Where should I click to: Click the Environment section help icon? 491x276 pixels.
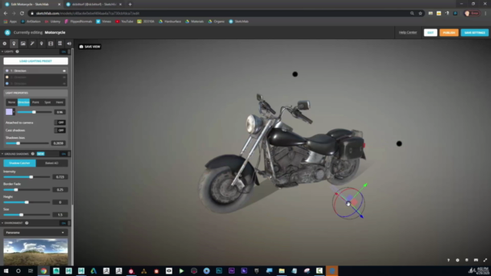[27, 223]
